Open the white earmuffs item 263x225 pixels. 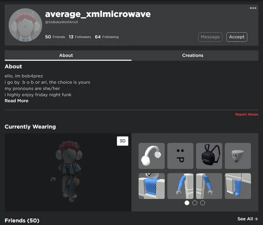pos(152,156)
